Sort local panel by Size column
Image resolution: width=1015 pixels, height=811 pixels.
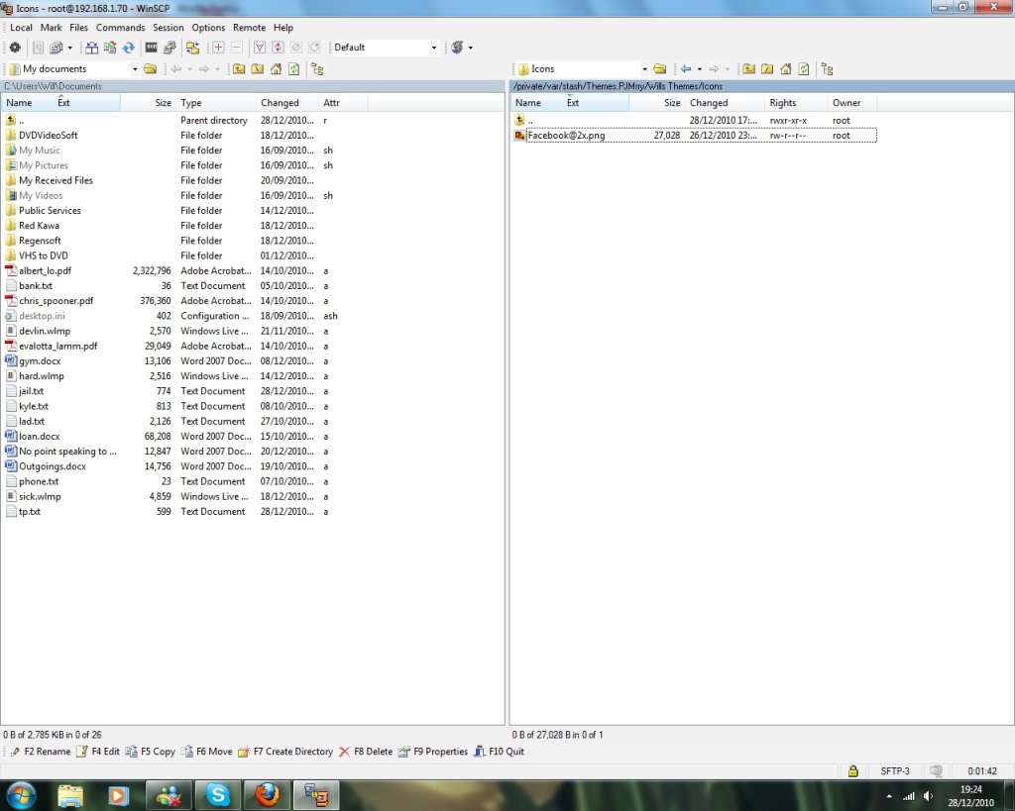(x=149, y=102)
